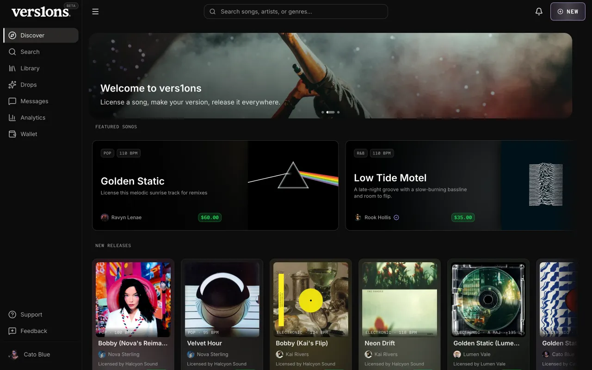The image size is (592, 370).
Task: Open the Bobby (Kai's Flip) album cover
Action: pyautogui.click(x=311, y=299)
